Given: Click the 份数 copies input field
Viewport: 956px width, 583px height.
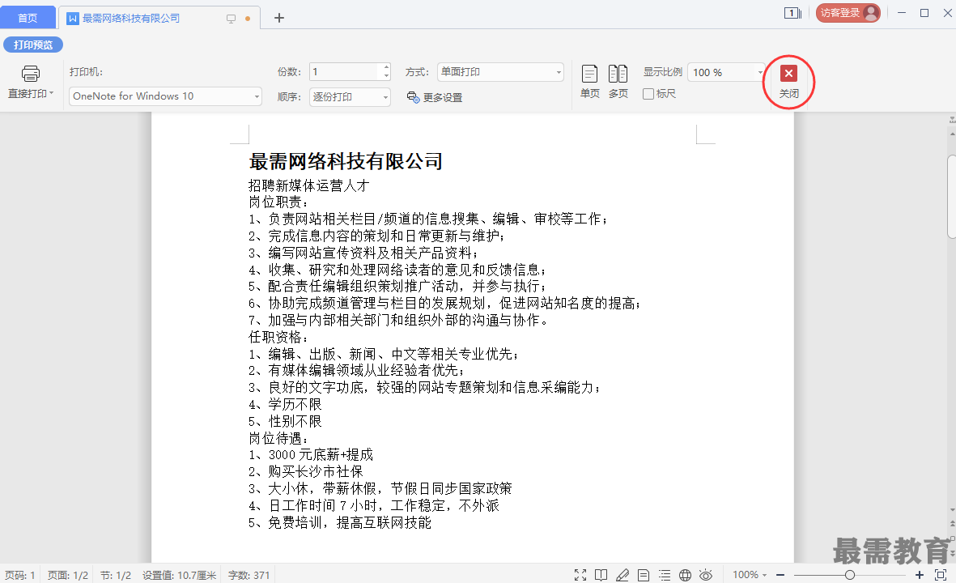Looking at the screenshot, I should (x=345, y=72).
